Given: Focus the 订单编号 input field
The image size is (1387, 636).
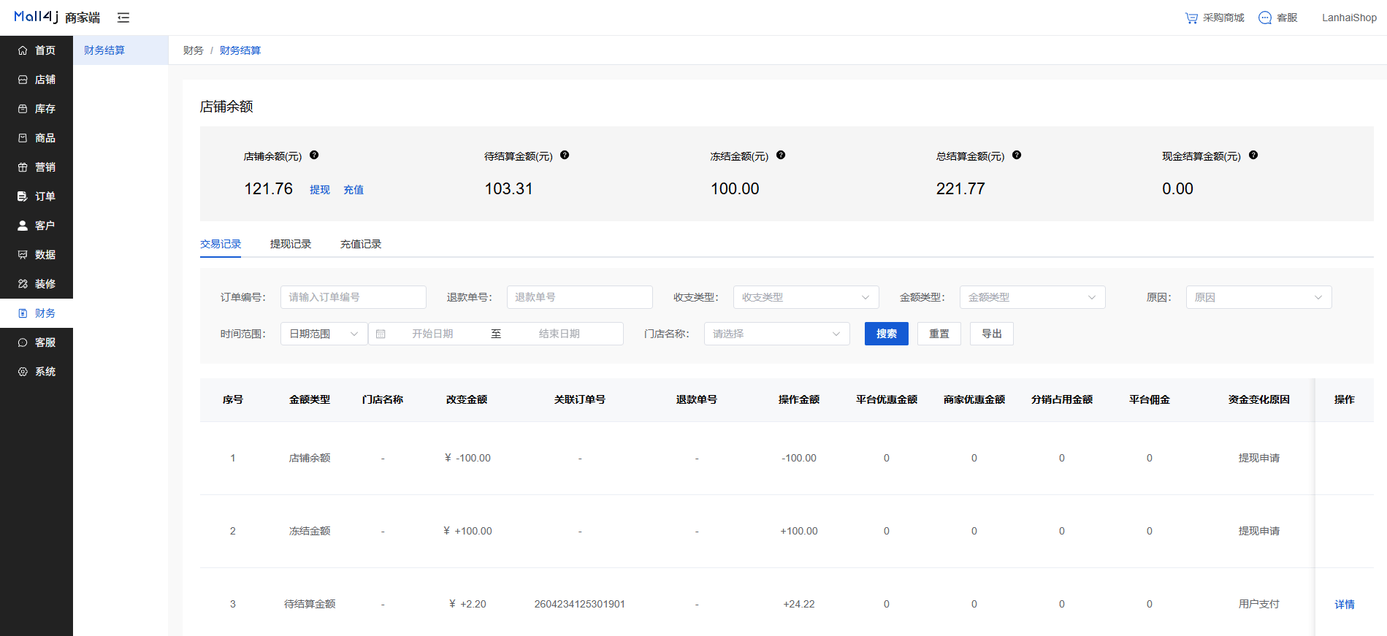Looking at the screenshot, I should click(354, 297).
